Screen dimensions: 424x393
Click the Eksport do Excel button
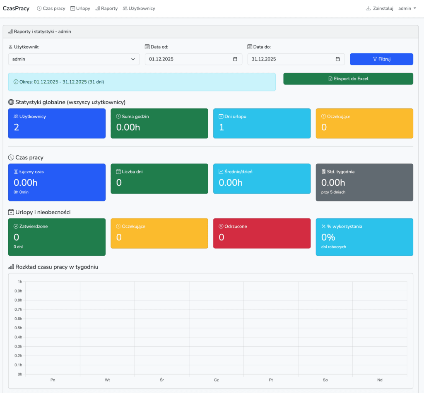pyautogui.click(x=348, y=79)
